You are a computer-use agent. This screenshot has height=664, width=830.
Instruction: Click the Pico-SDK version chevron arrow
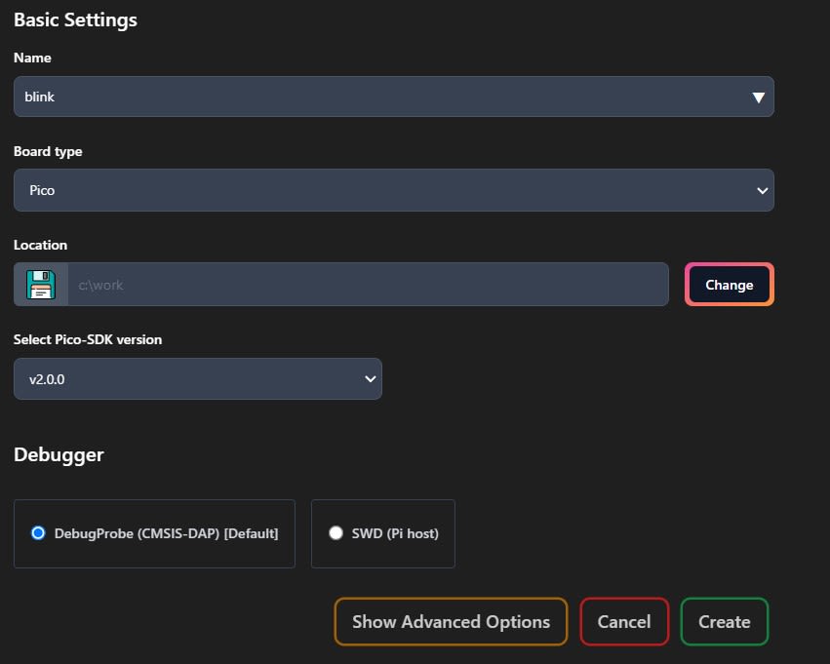click(x=371, y=379)
